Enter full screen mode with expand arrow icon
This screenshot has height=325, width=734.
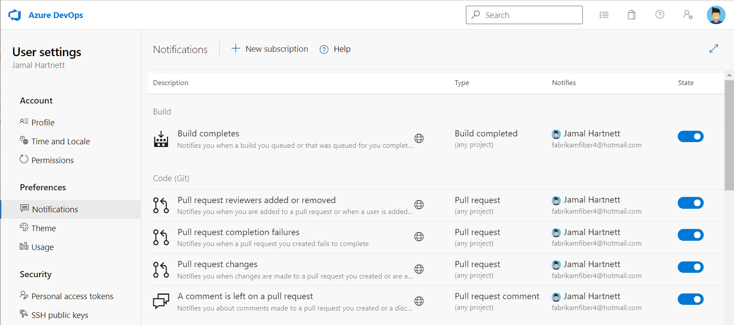[713, 49]
